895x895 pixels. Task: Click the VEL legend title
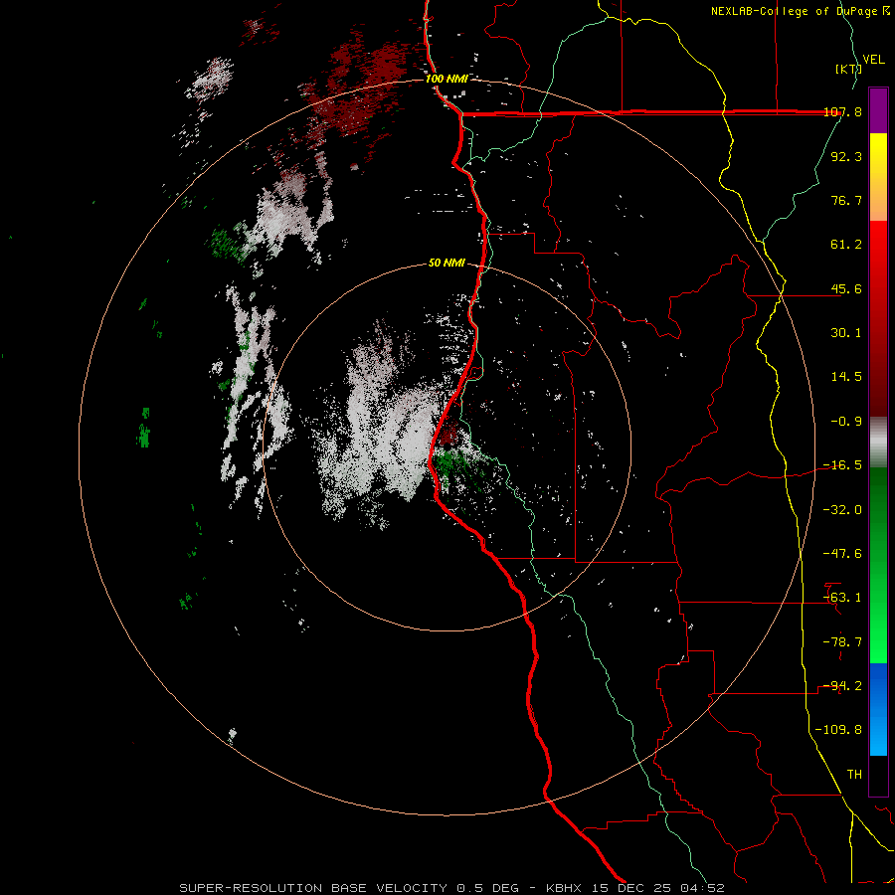(873, 60)
